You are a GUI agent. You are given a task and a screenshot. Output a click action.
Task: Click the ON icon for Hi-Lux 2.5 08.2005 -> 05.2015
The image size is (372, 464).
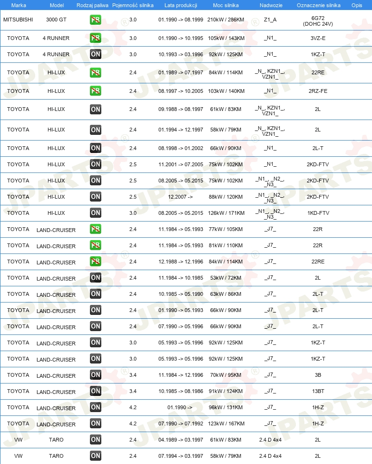click(96, 181)
